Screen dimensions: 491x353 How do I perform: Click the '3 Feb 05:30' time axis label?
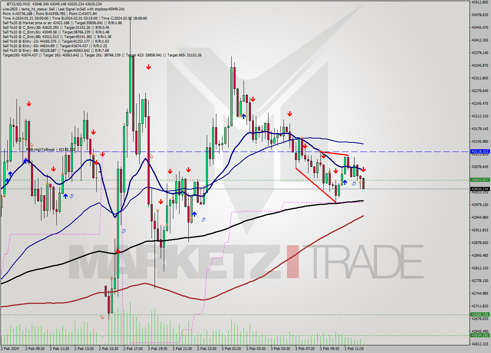pos(280,349)
